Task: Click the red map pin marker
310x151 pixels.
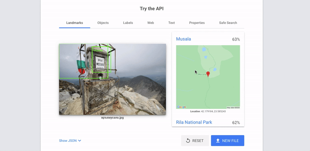Action: point(208,74)
